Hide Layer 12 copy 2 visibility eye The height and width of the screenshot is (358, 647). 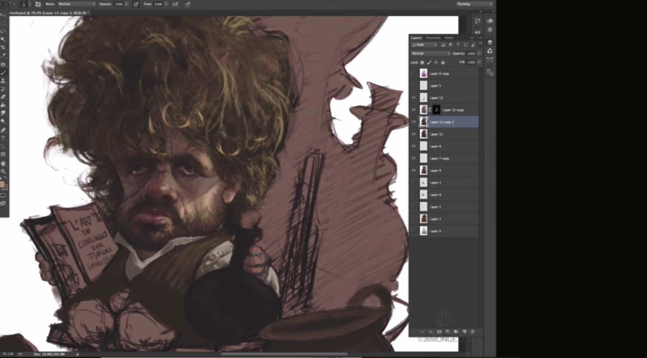pos(414,122)
